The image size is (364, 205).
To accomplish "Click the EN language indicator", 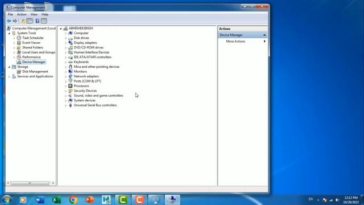I will pos(311,199).
